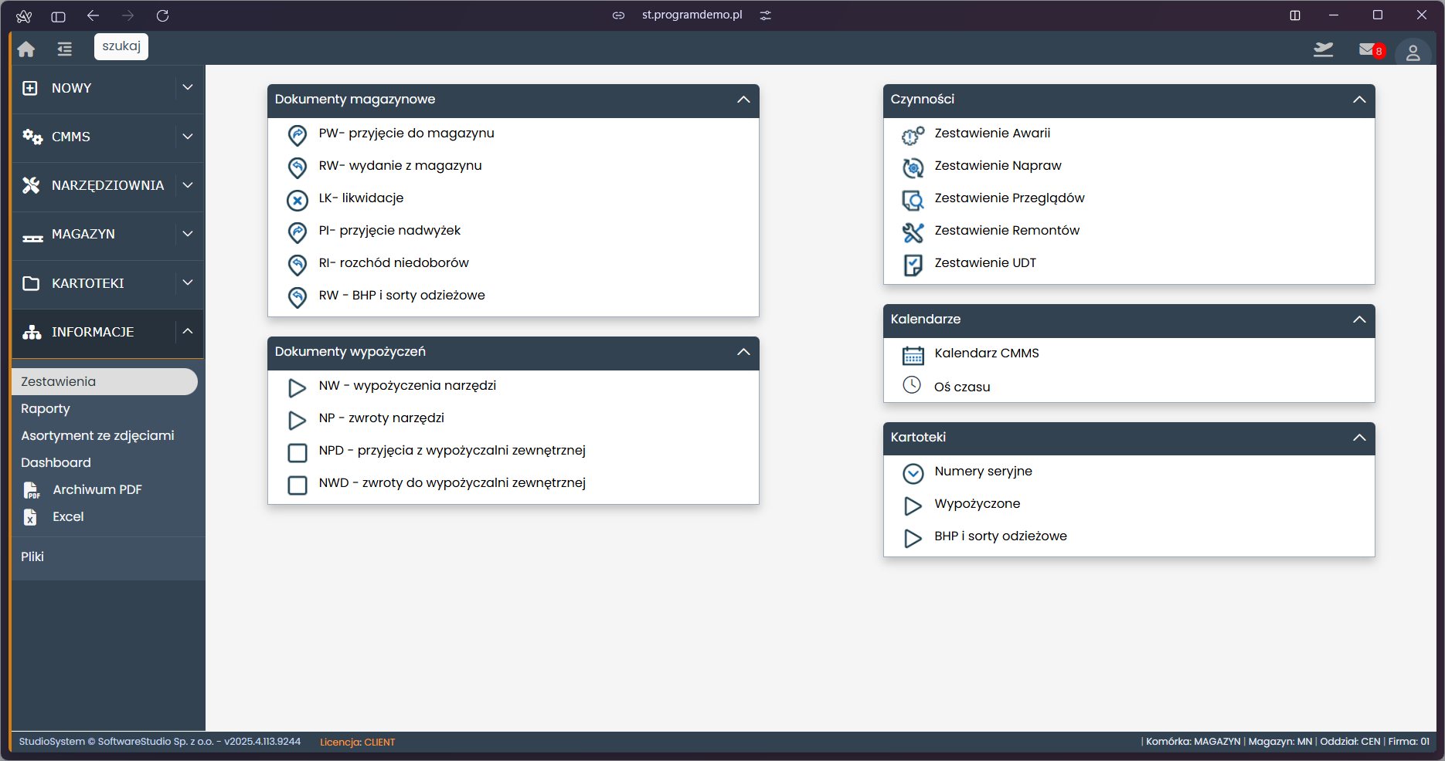Screen dimensions: 1445x761
Task: Toggle the sidebar collapse menu icon
Action: click(x=64, y=49)
